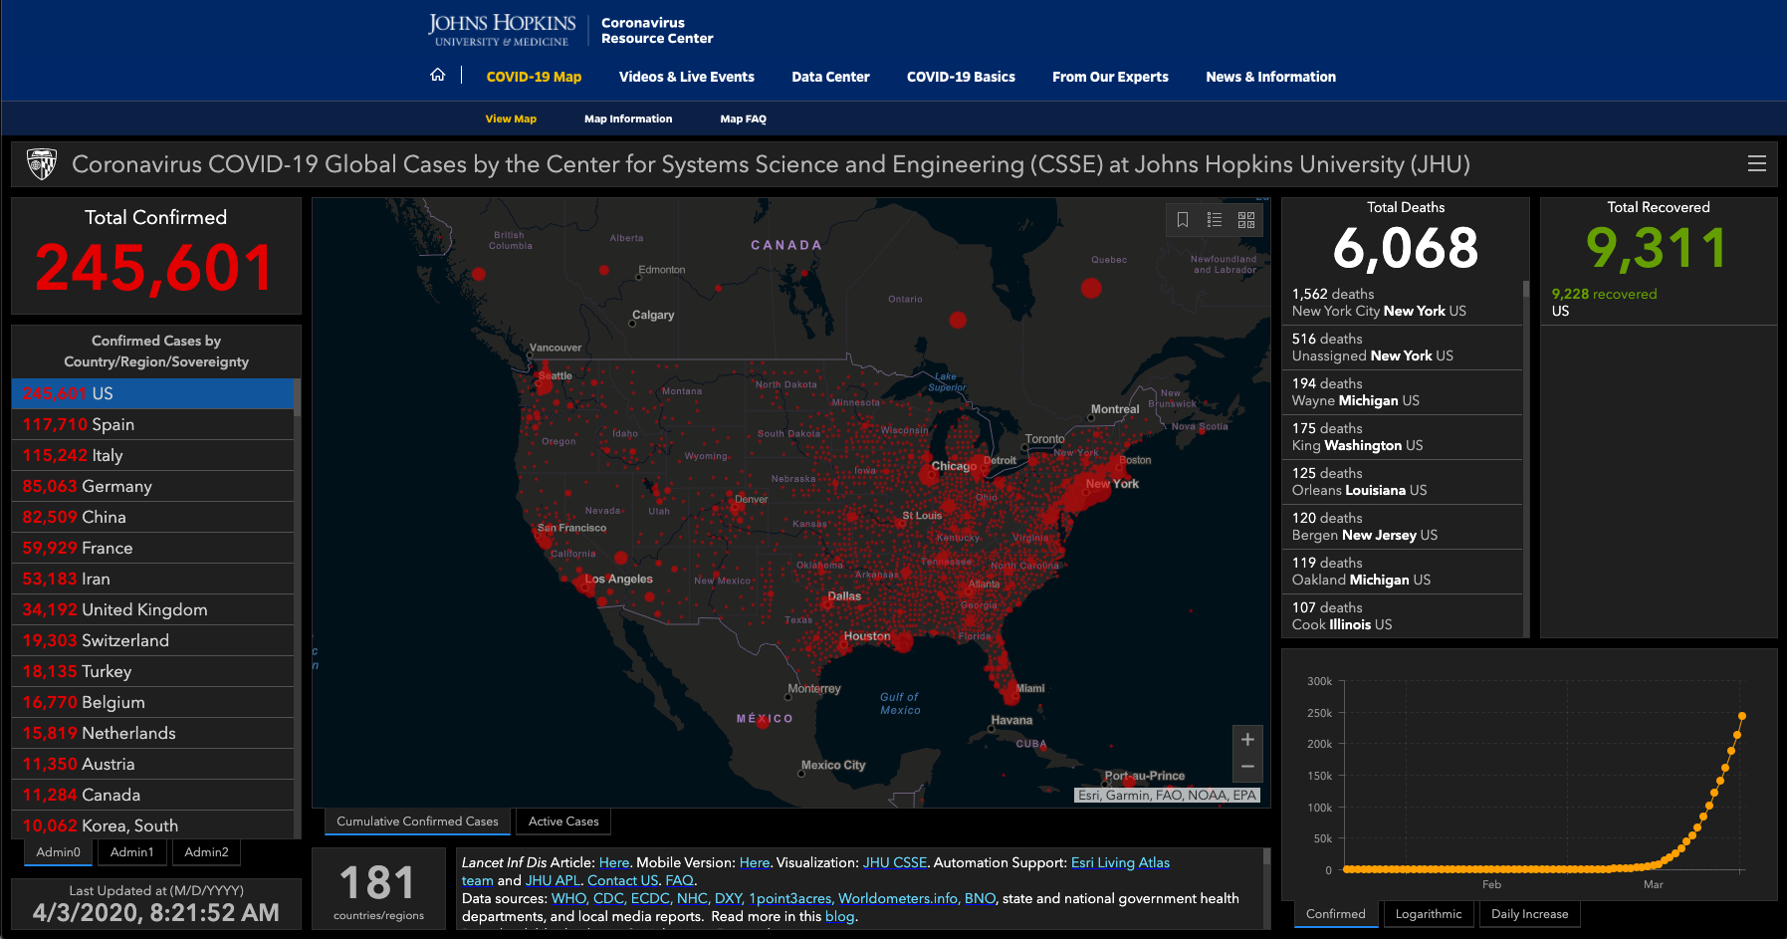
Task: Switch chart to Logarithmic
Action: click(x=1429, y=914)
